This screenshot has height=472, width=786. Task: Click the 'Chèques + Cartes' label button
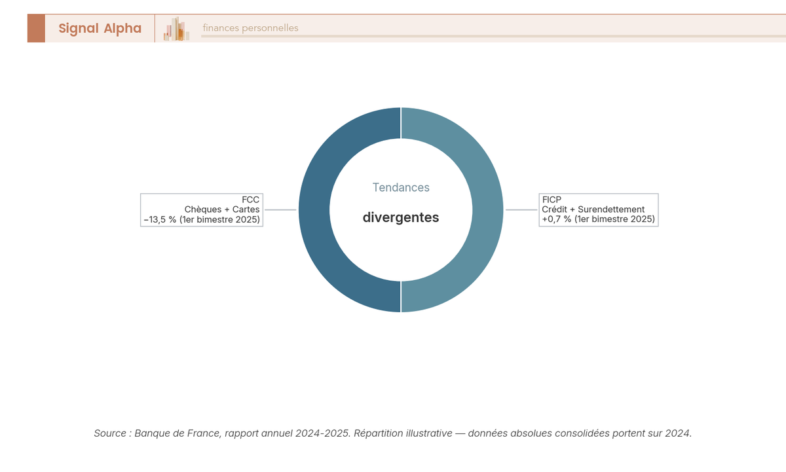(223, 209)
